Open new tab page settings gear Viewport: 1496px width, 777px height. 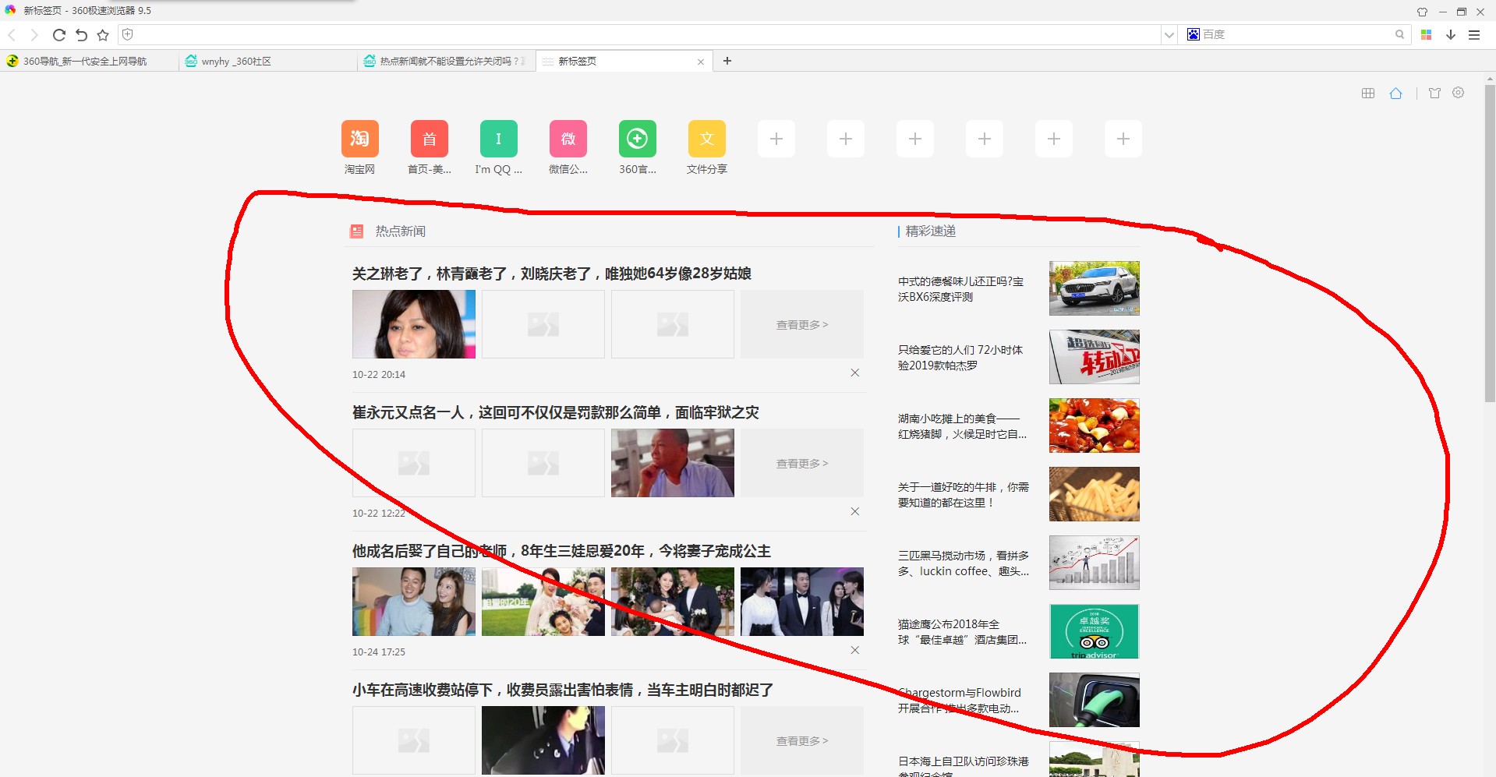point(1458,93)
